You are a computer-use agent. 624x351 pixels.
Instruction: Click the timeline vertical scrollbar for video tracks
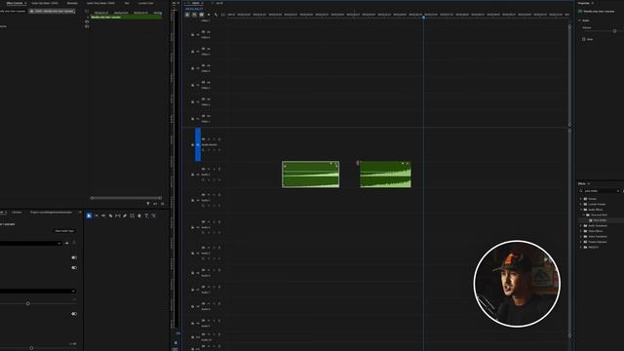[569, 76]
